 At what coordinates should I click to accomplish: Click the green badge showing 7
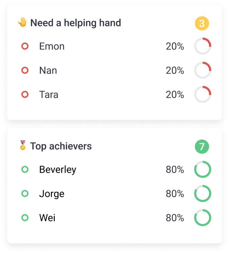coord(202,147)
